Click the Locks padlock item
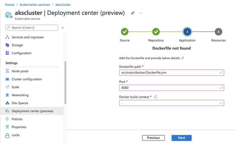Viewport: 236px width, 143px height. click(16, 135)
